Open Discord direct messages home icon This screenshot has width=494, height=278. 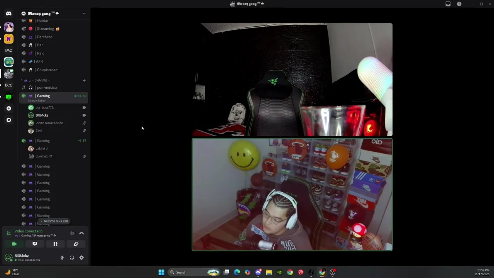(8, 14)
